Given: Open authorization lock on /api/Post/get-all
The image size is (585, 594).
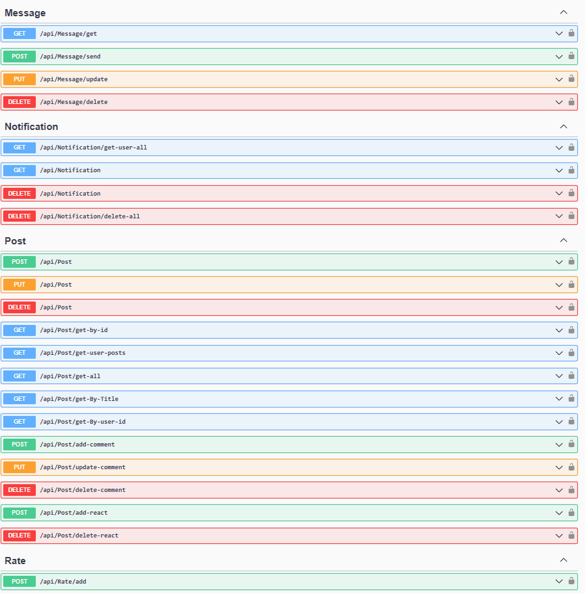Looking at the screenshot, I should tap(571, 376).
